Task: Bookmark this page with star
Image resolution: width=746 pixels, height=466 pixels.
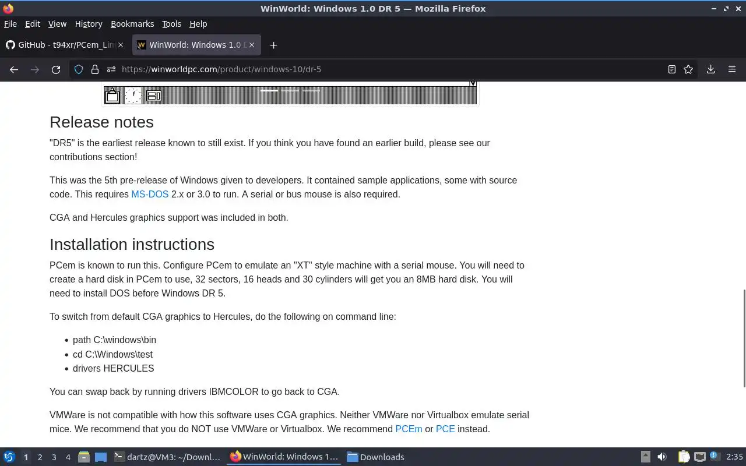Action: tap(688, 69)
